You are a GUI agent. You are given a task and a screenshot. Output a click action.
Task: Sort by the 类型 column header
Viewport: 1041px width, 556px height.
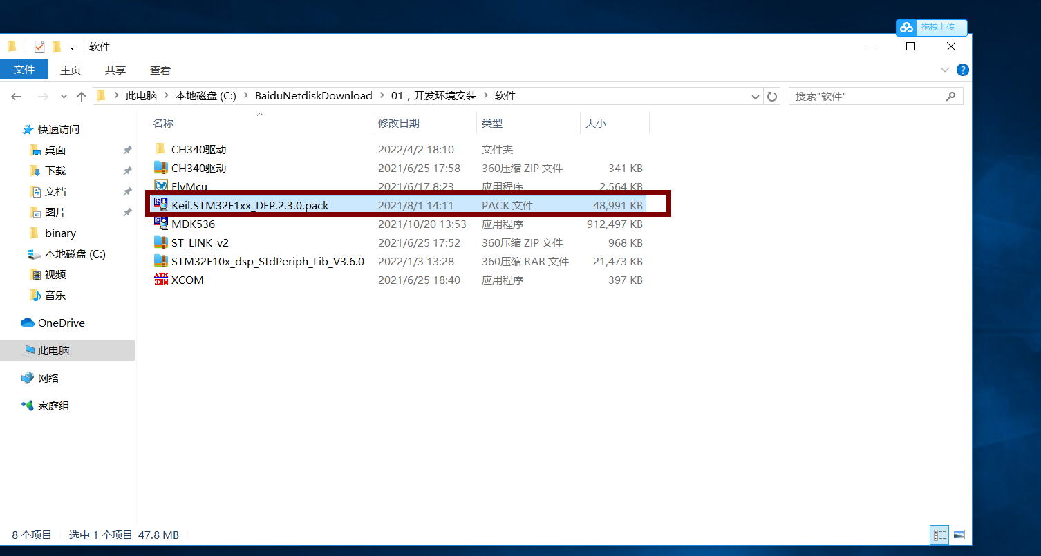528,123
